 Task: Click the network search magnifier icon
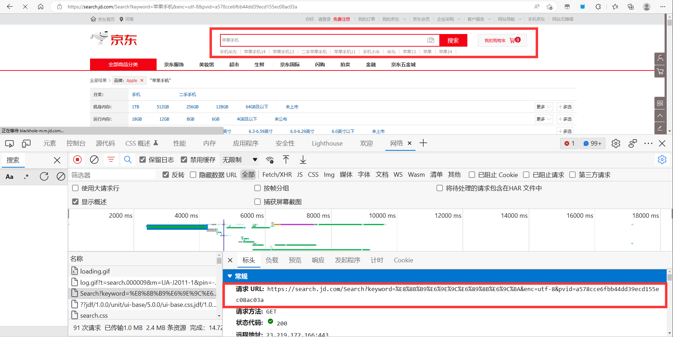(128, 160)
